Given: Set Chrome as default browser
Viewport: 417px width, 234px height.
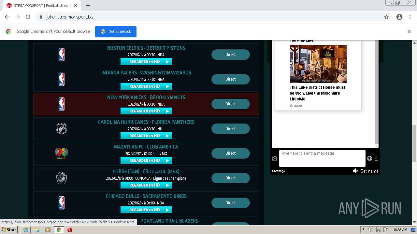Looking at the screenshot, I should click(116, 32).
